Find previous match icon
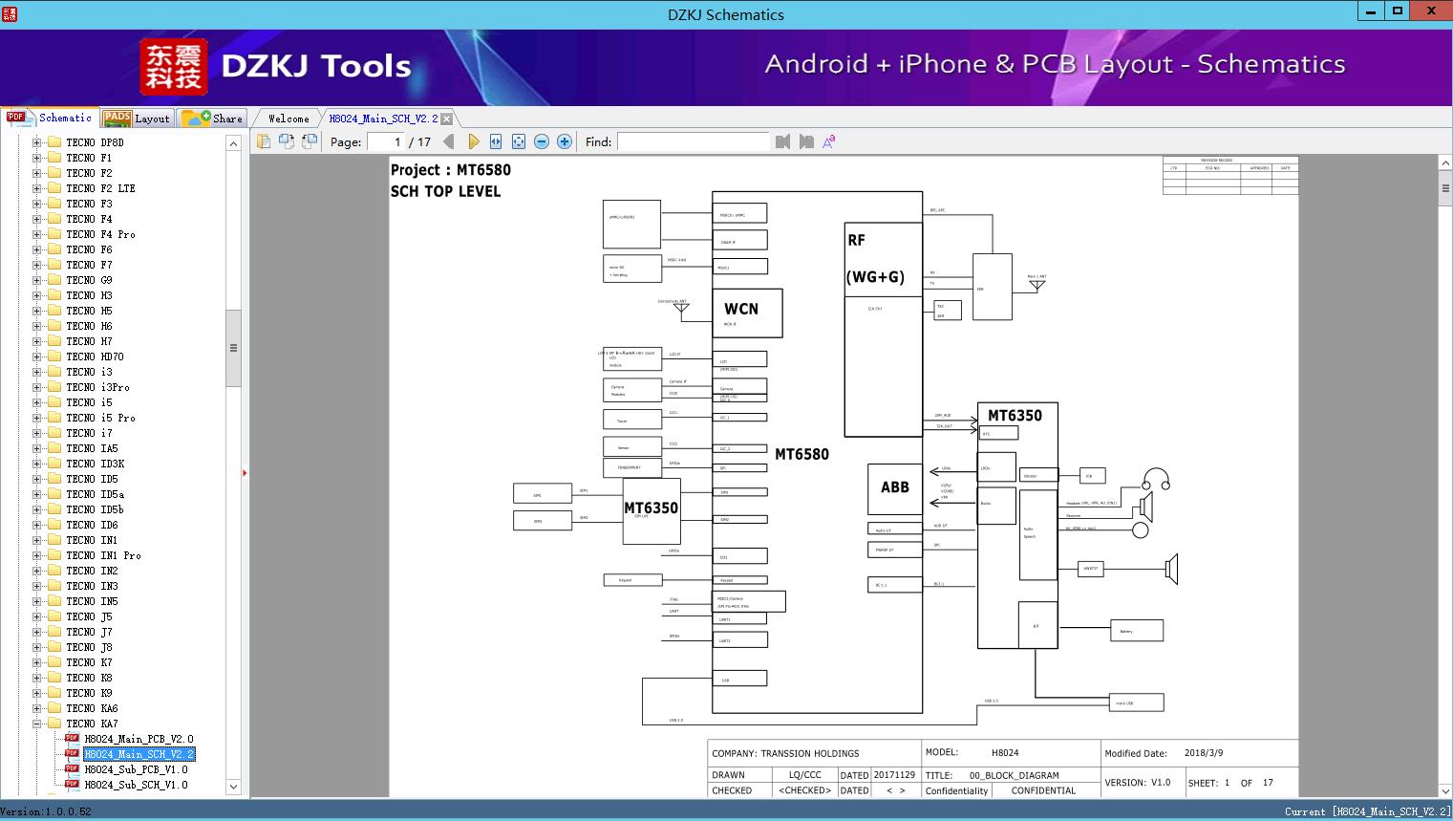Screen dimensions: 1453x821 783,141
